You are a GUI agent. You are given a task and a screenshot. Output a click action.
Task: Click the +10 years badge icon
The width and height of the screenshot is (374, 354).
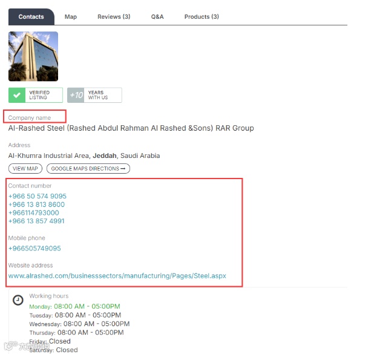76,95
